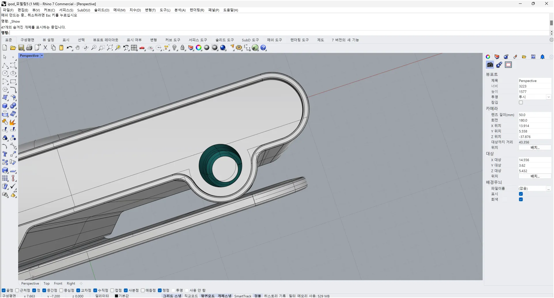Click the four-viewport layout icon
The image size is (554, 298).
(x=134, y=48)
